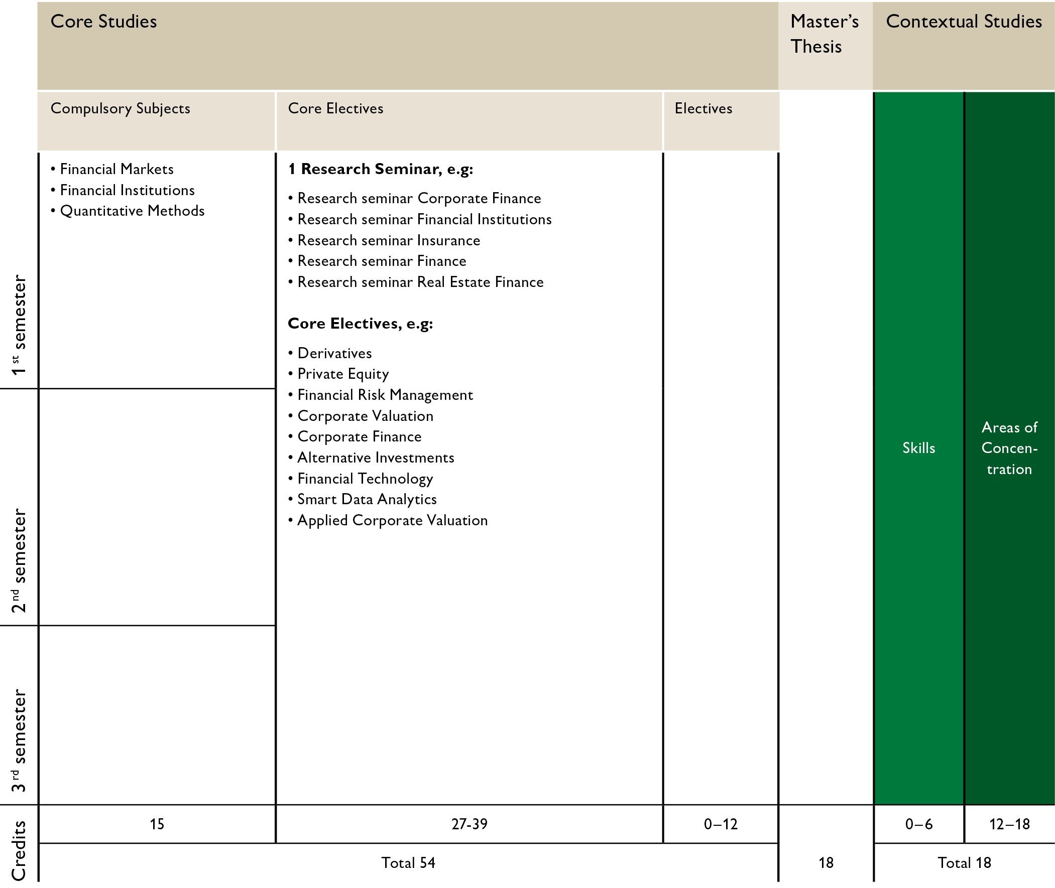Screen dimensions: 1055x888
Task: Click the green Skills column
Action: pyautogui.click(x=918, y=448)
